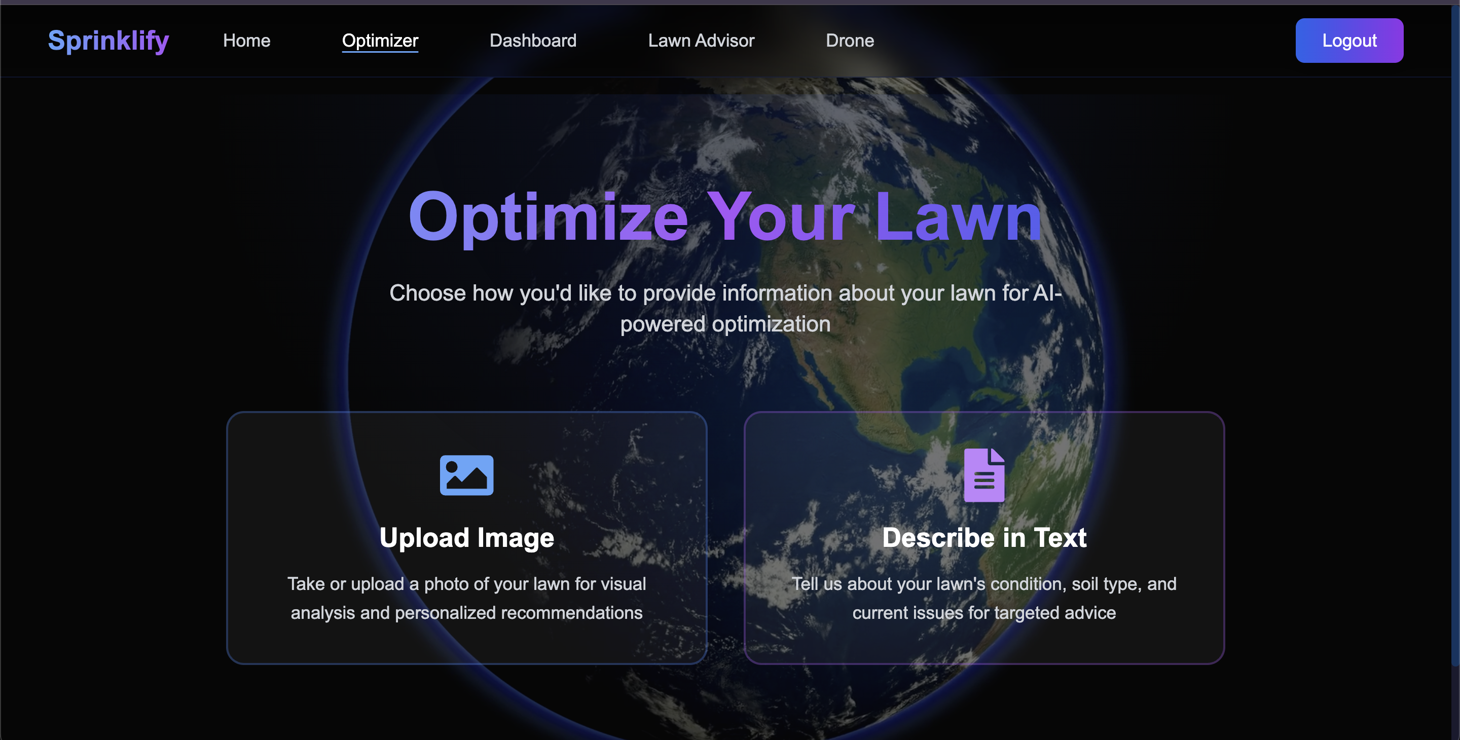Go to the Dashboard page
1460x740 pixels.
(x=533, y=41)
